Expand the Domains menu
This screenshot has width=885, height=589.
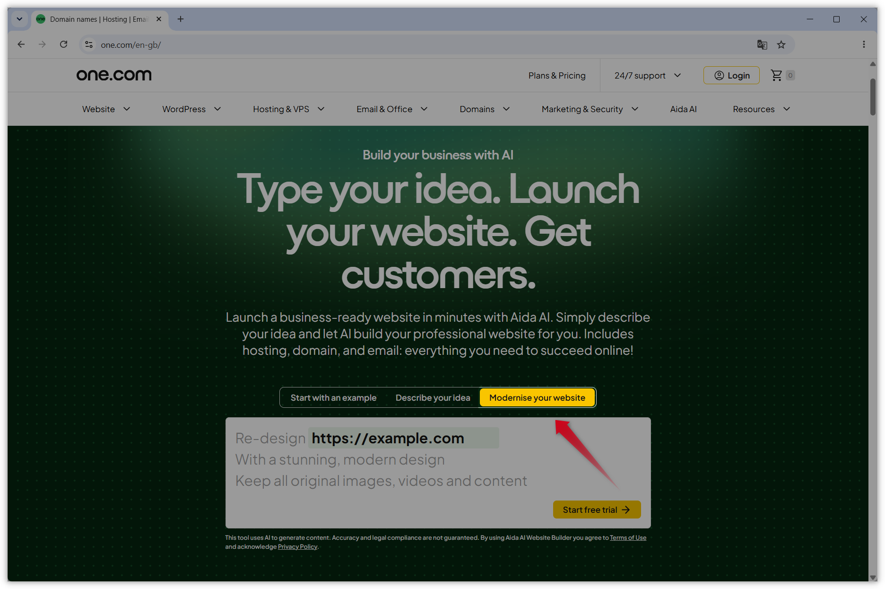(x=485, y=109)
